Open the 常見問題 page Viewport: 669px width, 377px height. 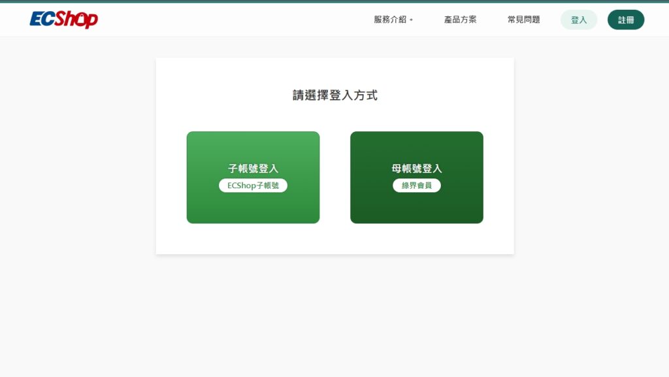point(523,20)
